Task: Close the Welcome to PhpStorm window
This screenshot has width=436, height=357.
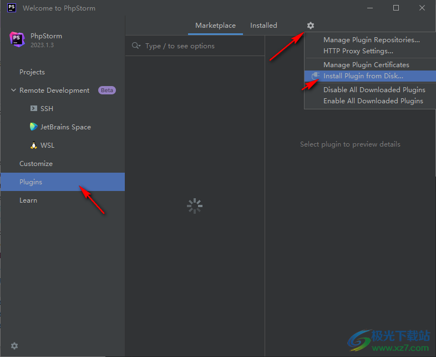Action: coord(422,8)
